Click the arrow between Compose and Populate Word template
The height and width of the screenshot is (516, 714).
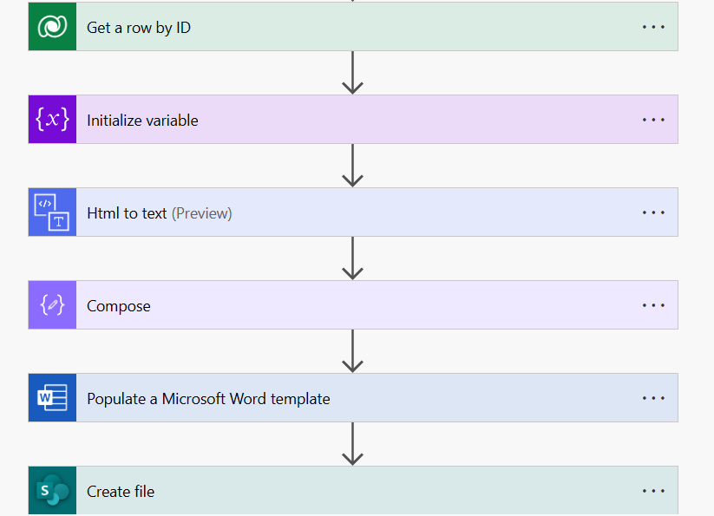(352, 351)
